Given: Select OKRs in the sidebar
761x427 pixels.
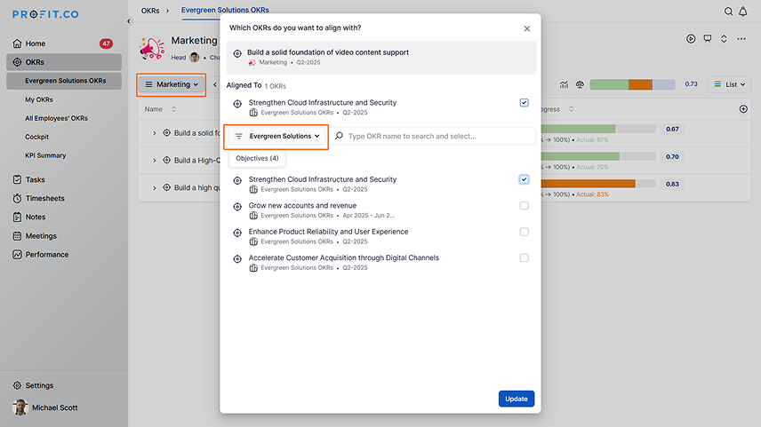Looking at the screenshot, I should point(64,62).
